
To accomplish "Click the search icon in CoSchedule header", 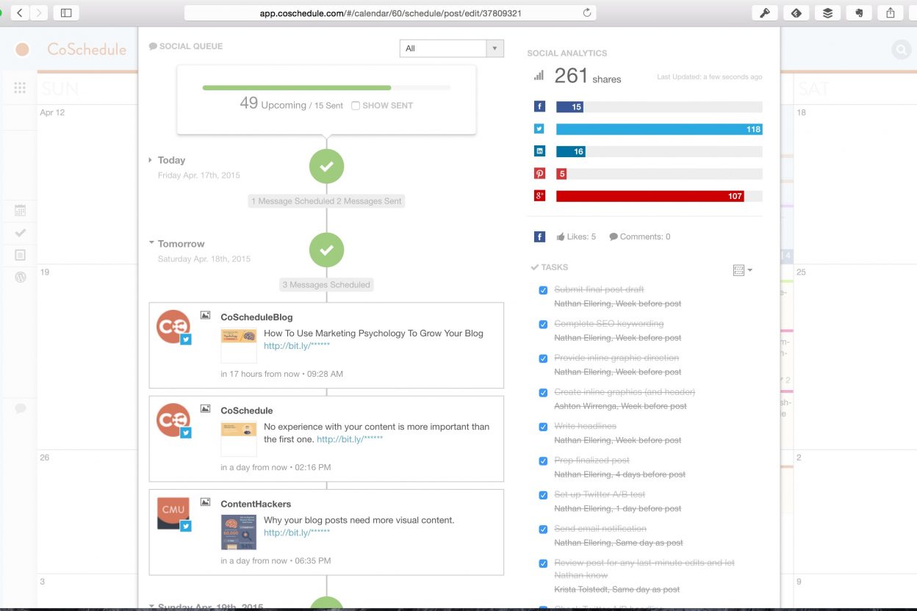I will coord(900,50).
